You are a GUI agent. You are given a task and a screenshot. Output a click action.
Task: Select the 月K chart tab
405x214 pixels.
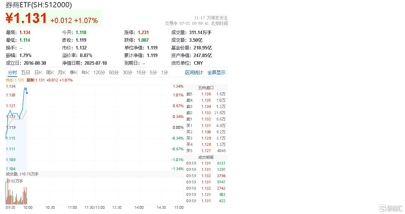[62, 72]
